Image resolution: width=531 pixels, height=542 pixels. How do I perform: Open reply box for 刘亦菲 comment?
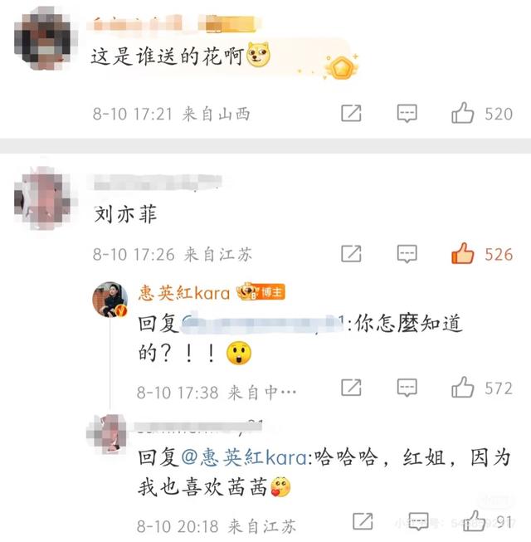point(407,254)
